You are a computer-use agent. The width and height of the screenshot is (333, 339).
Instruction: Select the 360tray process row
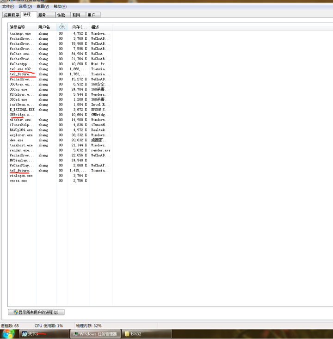point(60,84)
